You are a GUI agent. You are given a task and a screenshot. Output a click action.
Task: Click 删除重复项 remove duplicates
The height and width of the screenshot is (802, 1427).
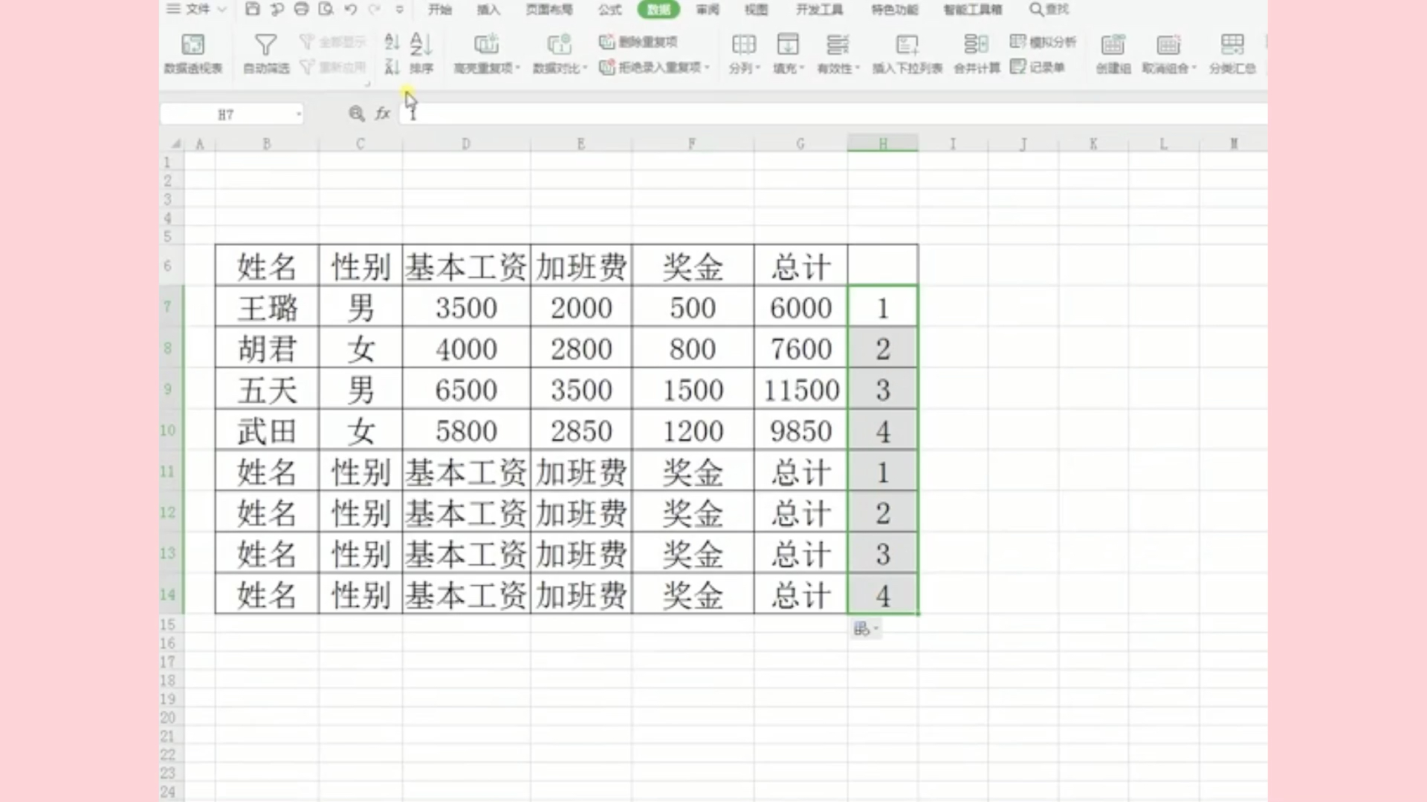click(x=638, y=42)
